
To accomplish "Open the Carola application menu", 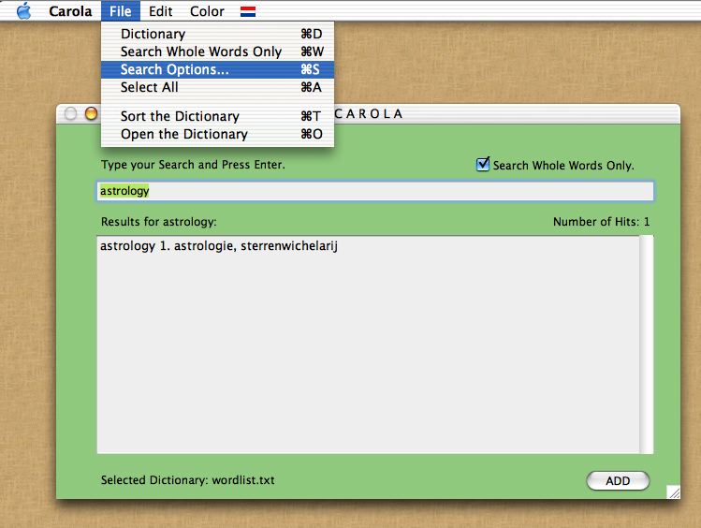I will [70, 11].
